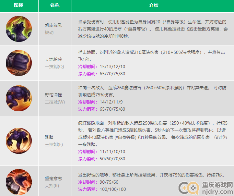Select the skill name 坚定意志
This screenshot has height=196, width=234.
pyautogui.click(x=53, y=178)
